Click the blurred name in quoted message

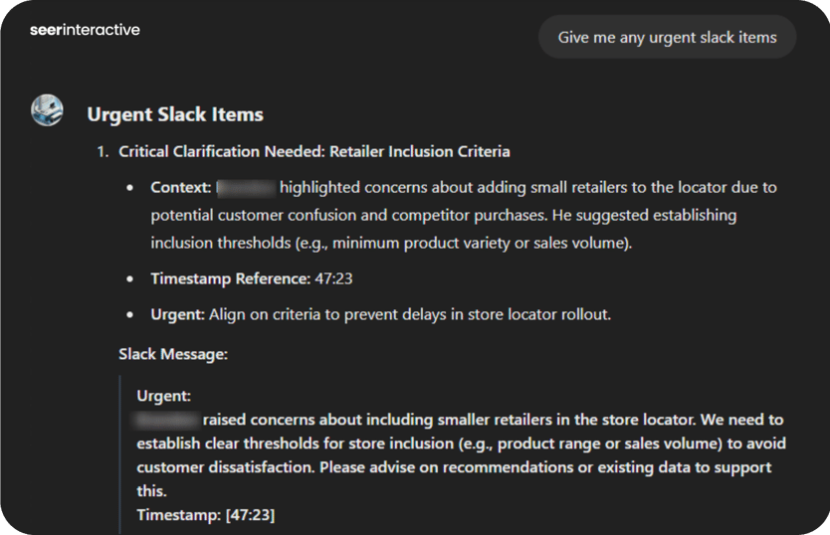[168, 420]
